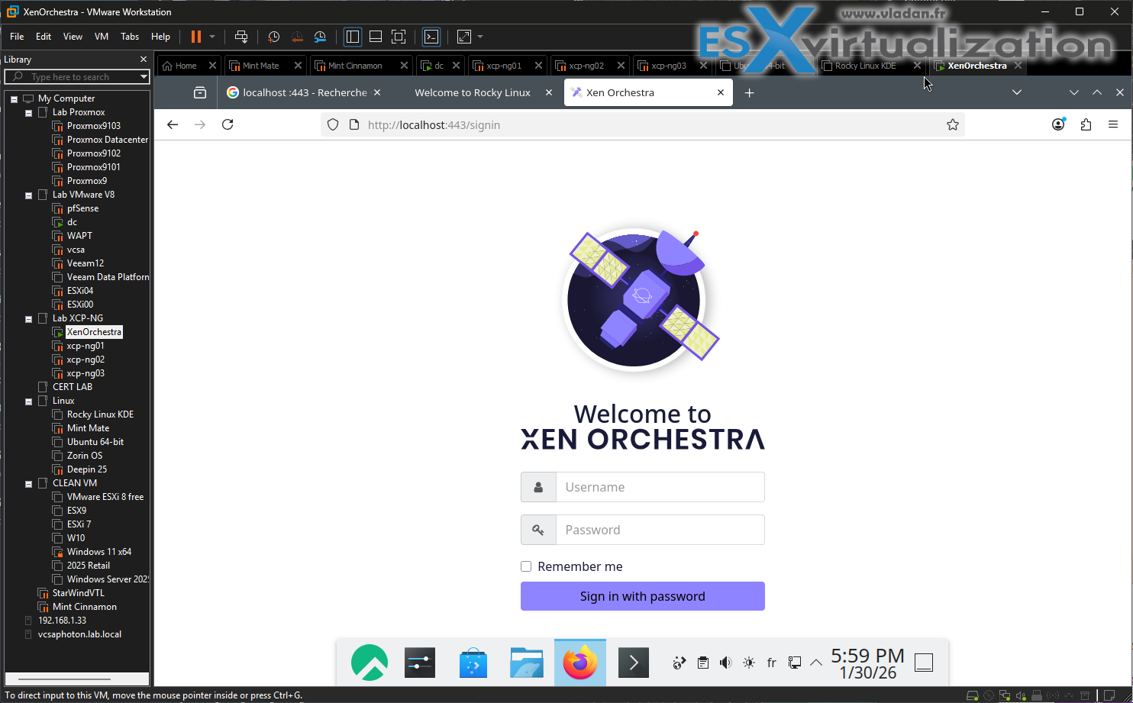Open the Firefox extensions puzzle icon
Image resolution: width=1133 pixels, height=703 pixels.
(1086, 124)
